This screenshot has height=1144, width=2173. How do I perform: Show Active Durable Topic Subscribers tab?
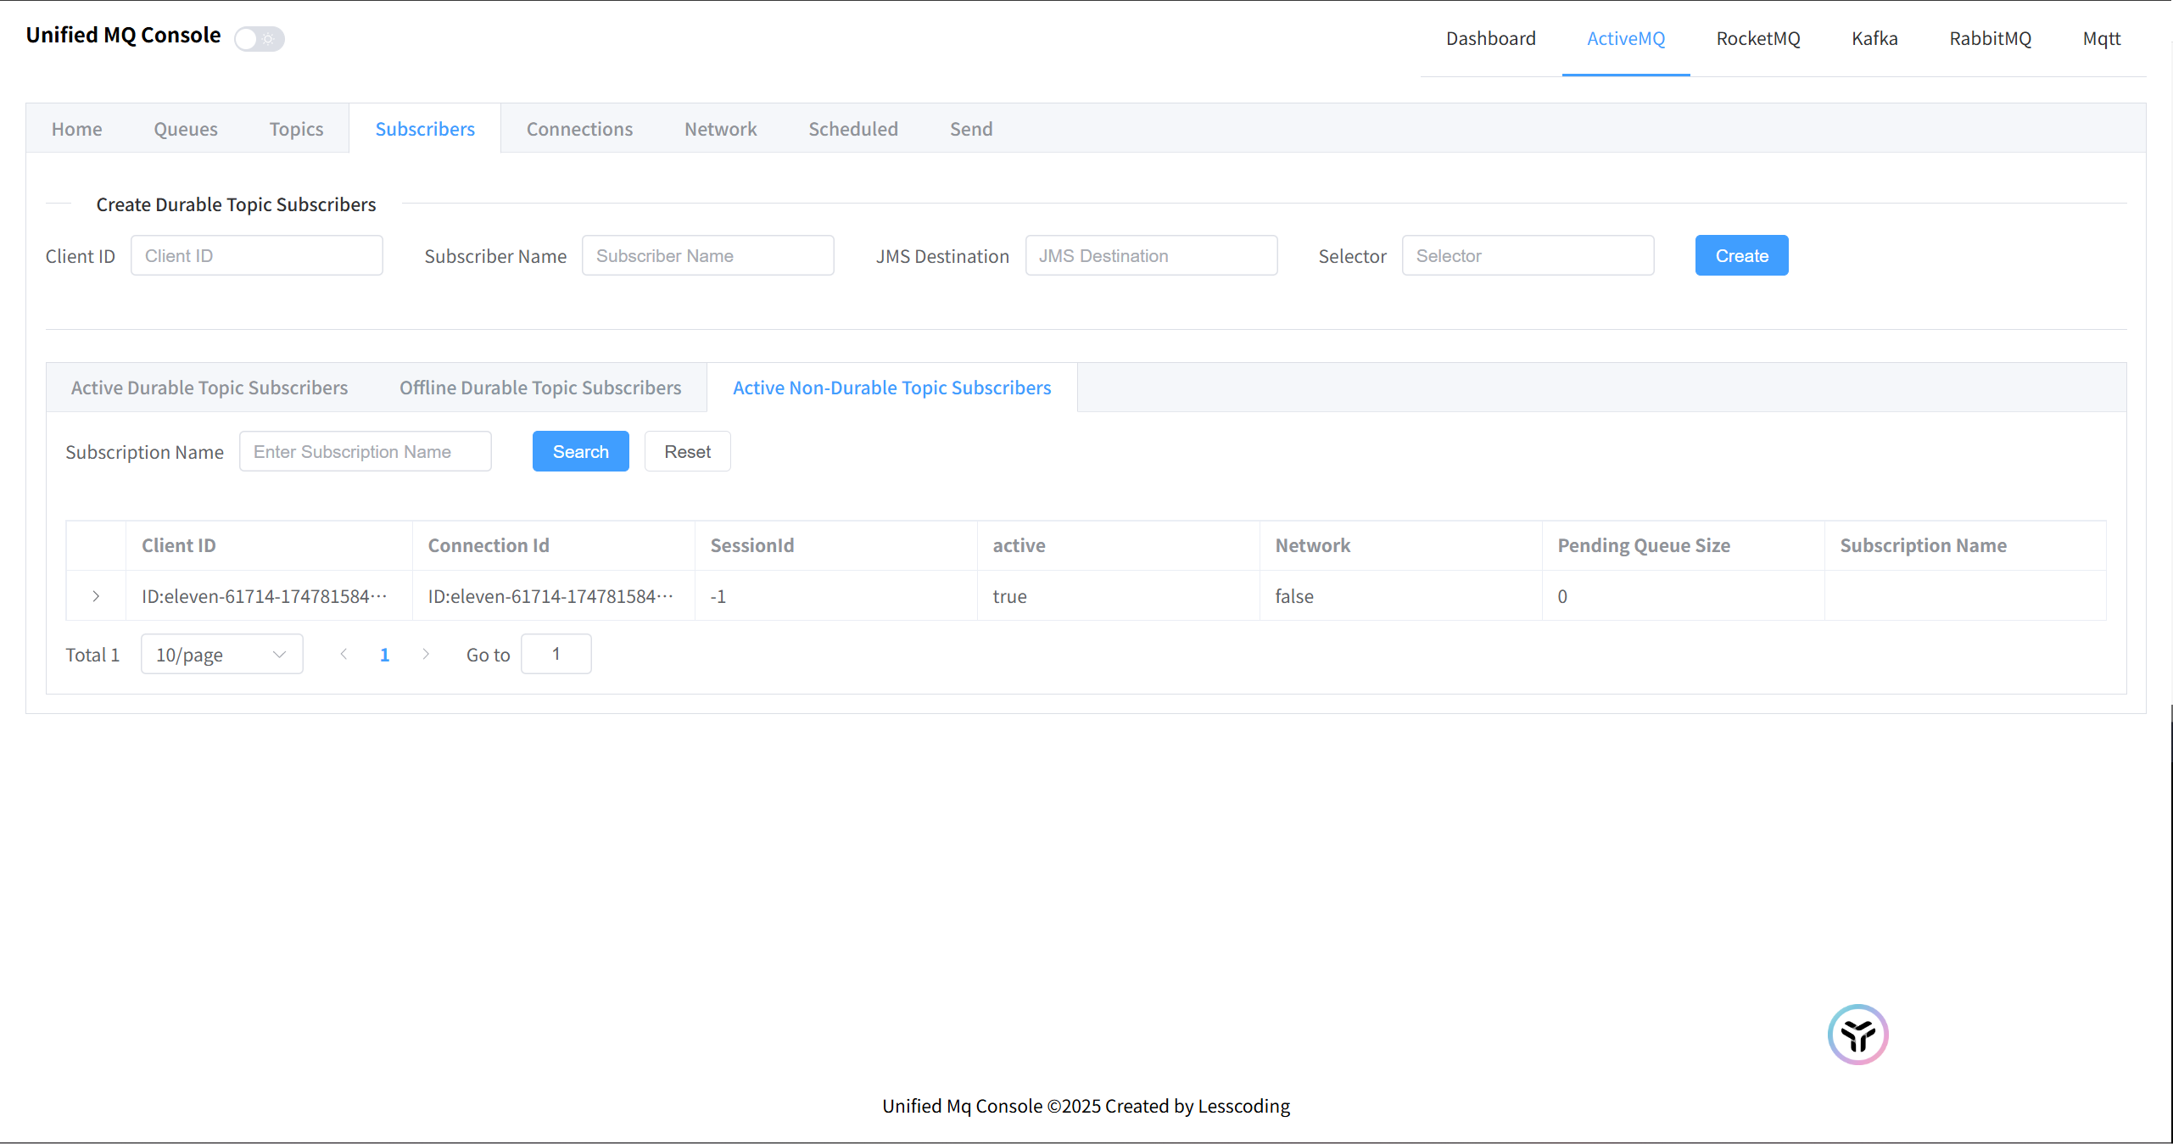(209, 388)
